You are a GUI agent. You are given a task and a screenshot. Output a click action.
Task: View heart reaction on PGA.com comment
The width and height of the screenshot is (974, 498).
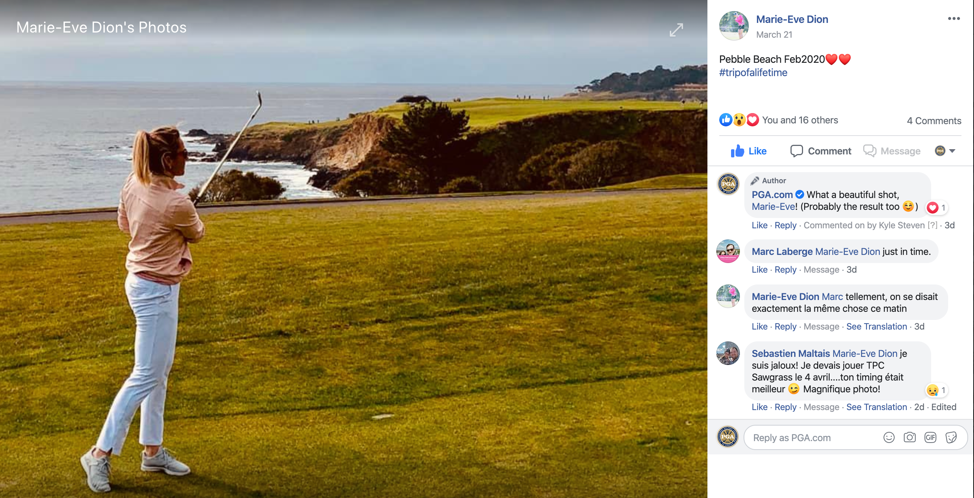(x=936, y=207)
